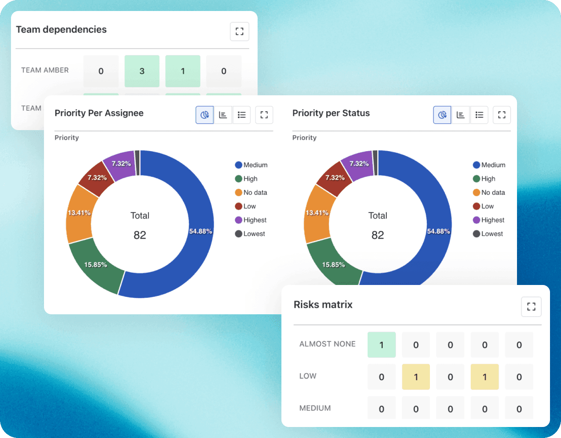The width and height of the screenshot is (561, 438).
Task: Toggle Low legend in Priority Per Assignee
Action: (x=246, y=206)
